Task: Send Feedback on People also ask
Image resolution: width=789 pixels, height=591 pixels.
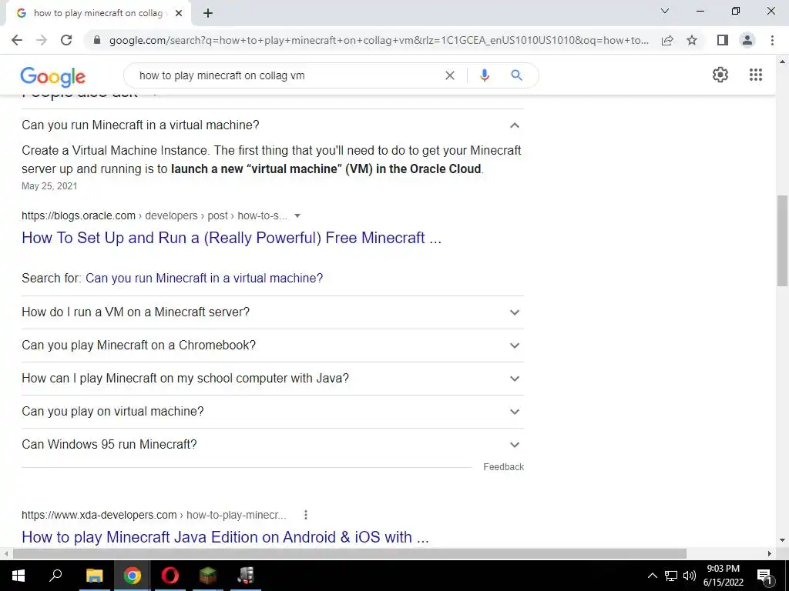Action: coord(503,467)
